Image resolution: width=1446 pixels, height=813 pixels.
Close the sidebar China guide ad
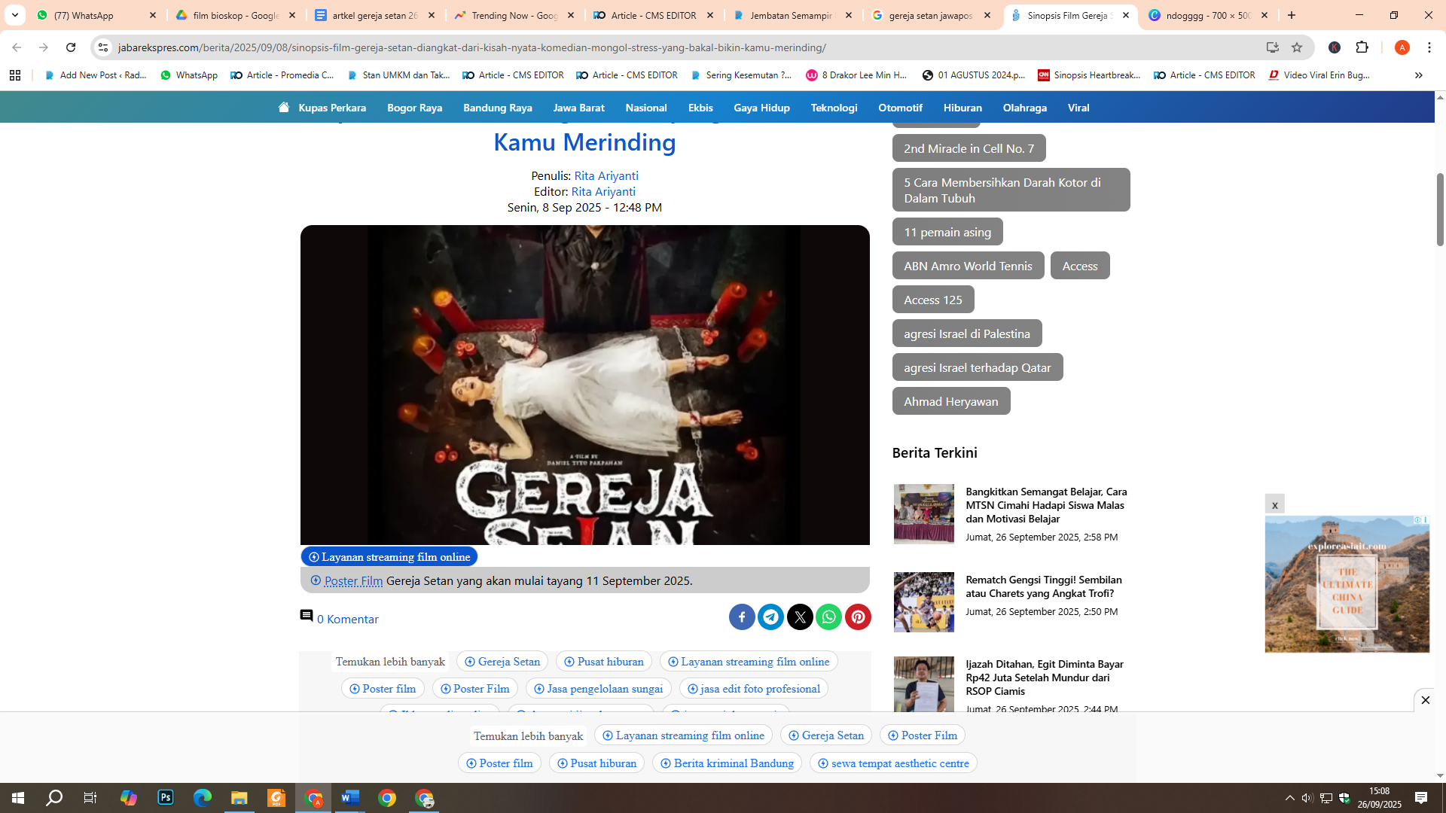pos(1274,505)
